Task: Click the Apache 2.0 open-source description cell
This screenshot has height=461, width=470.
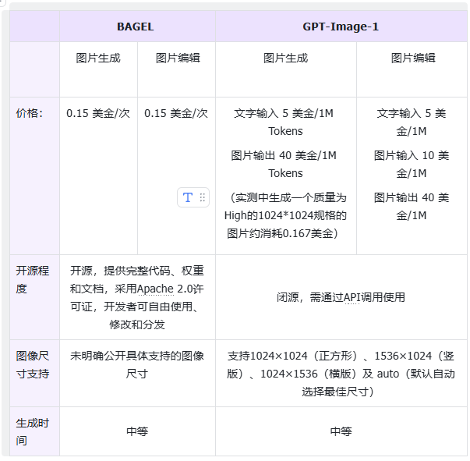Action: point(137,297)
